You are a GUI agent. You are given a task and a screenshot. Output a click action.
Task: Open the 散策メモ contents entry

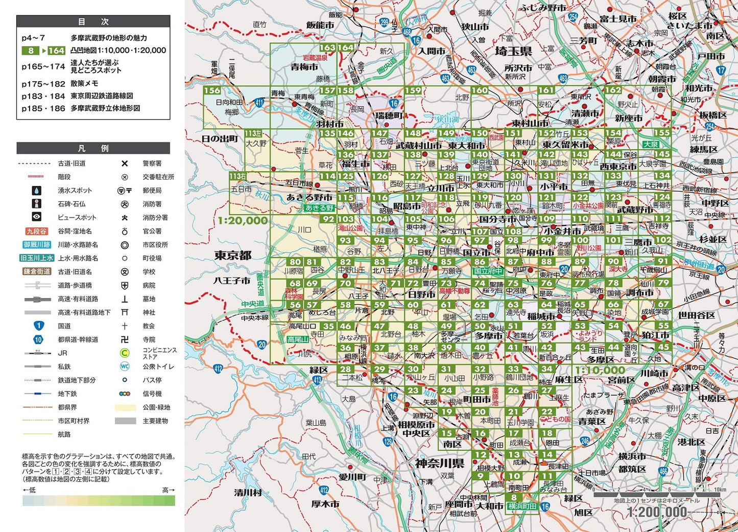(x=84, y=83)
